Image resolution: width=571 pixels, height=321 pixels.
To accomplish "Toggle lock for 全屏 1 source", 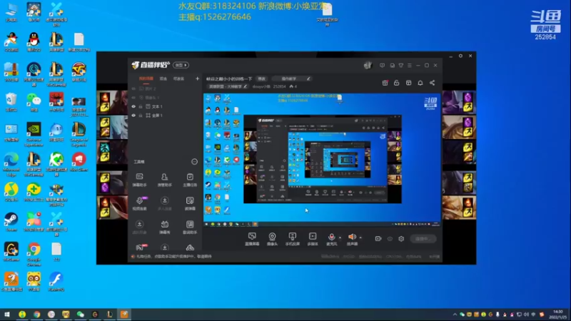I will pos(141,116).
